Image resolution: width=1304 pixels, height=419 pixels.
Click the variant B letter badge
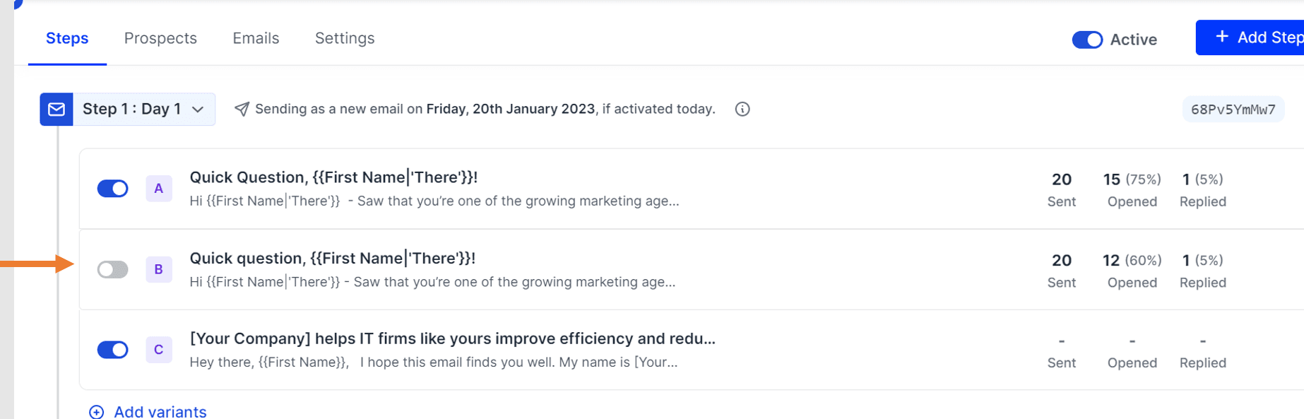tap(159, 269)
